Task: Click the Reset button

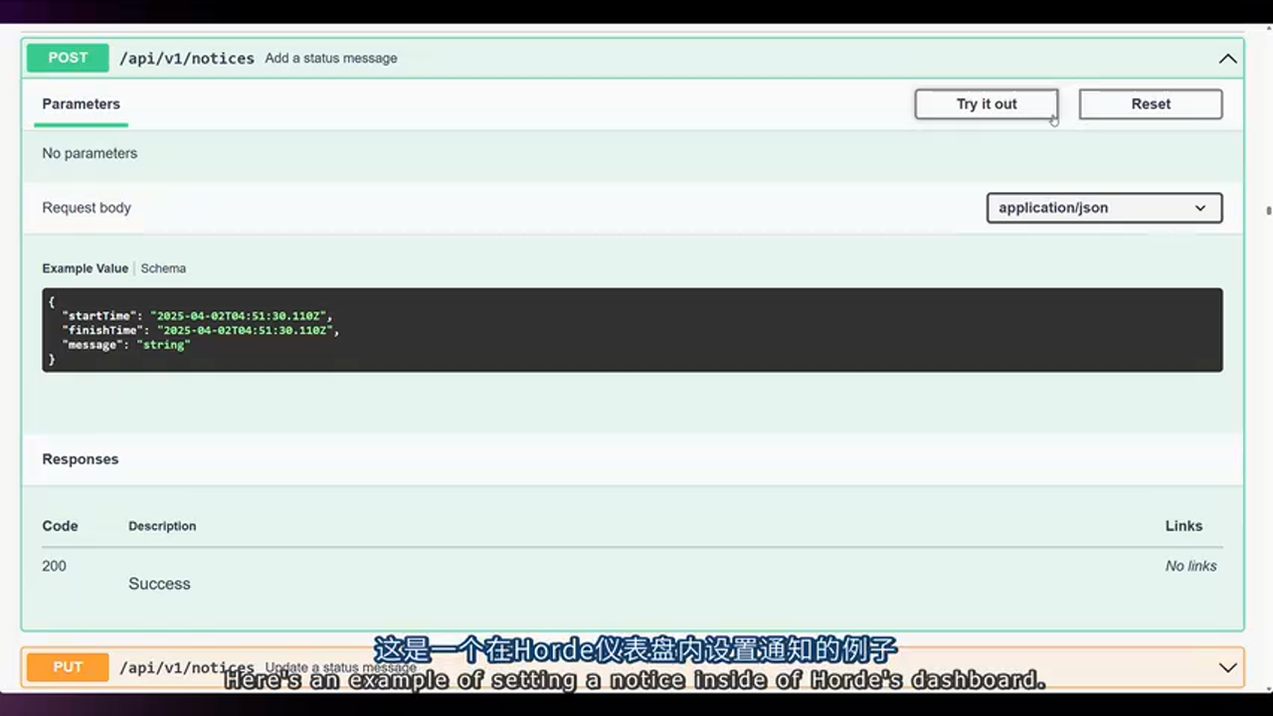Action: [1150, 104]
